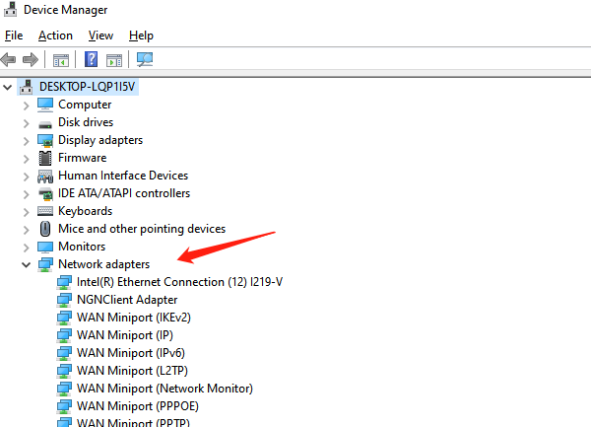The height and width of the screenshot is (427, 591).
Task: Select the Firmware label
Action: coord(82,158)
